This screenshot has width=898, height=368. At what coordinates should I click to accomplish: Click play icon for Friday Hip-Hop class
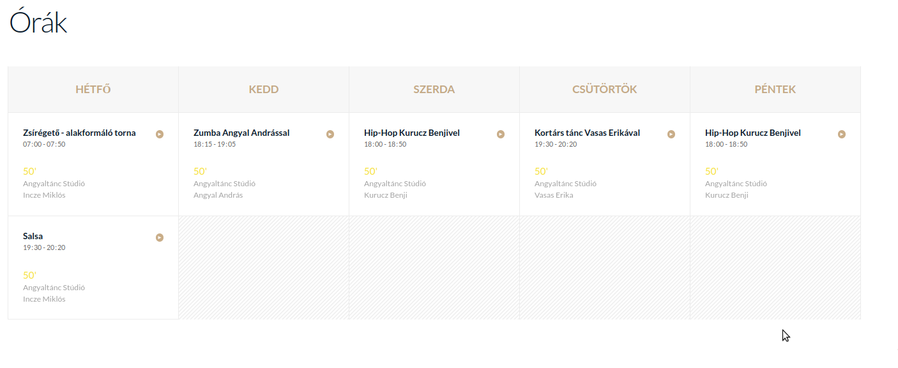(x=842, y=134)
